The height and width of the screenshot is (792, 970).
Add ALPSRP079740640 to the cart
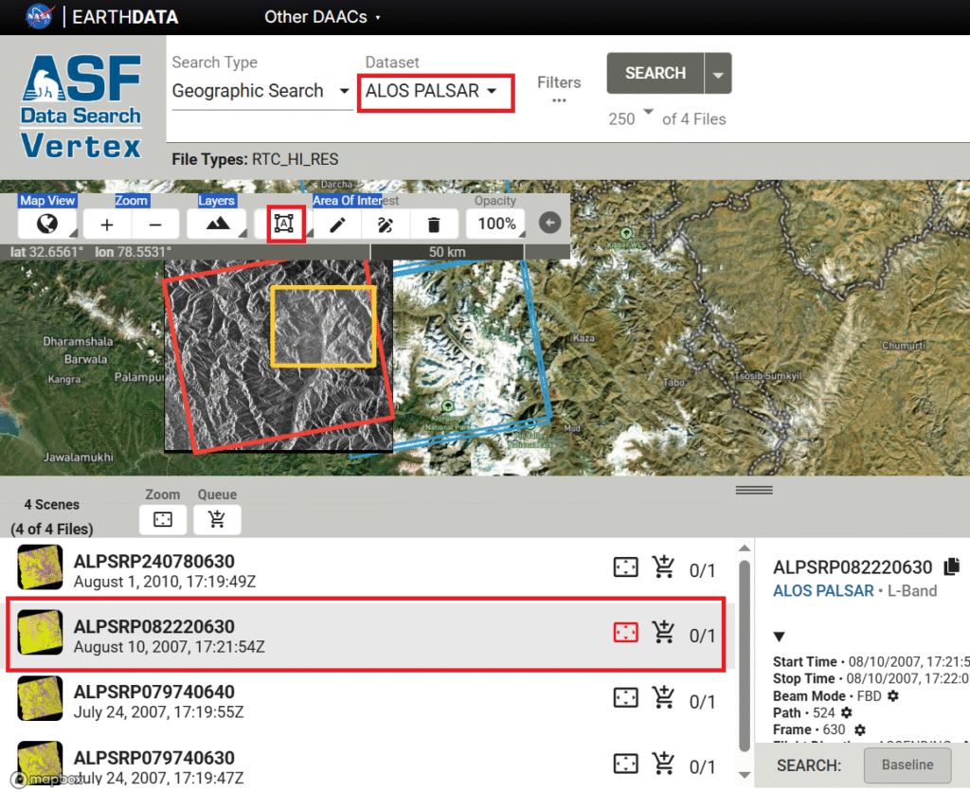point(663,698)
